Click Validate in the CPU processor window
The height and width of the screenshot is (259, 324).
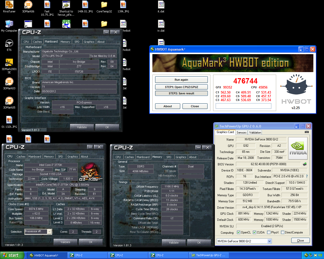coord(65,242)
